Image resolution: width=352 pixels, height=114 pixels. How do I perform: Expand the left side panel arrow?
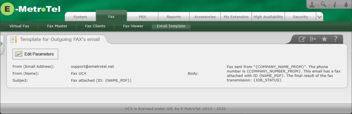(x=2, y=44)
